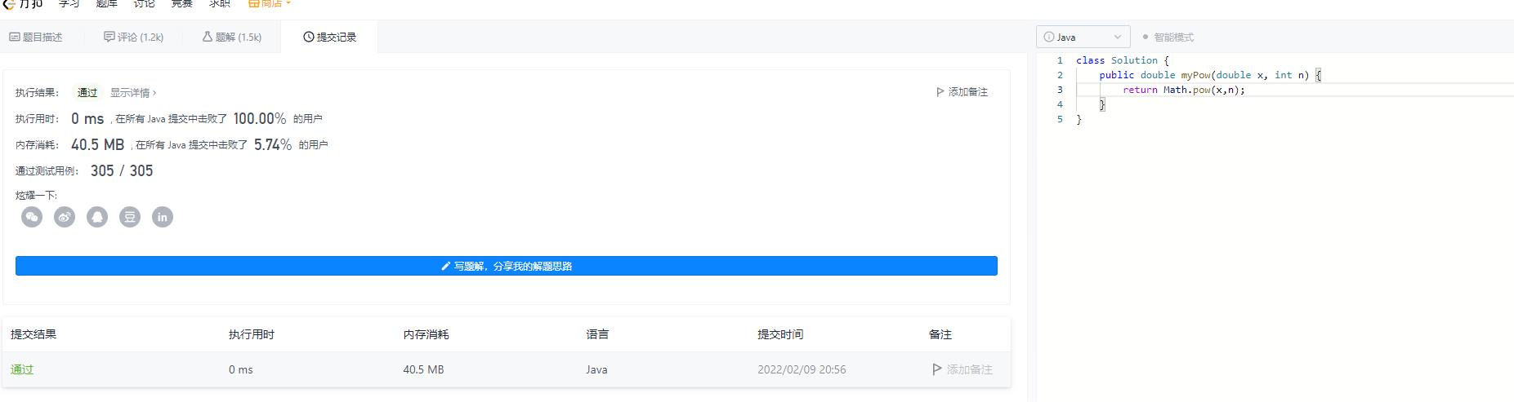Image resolution: width=1514 pixels, height=402 pixels.
Task: Click the pencil icon on the blue 写题解 bar
Action: [x=445, y=266]
